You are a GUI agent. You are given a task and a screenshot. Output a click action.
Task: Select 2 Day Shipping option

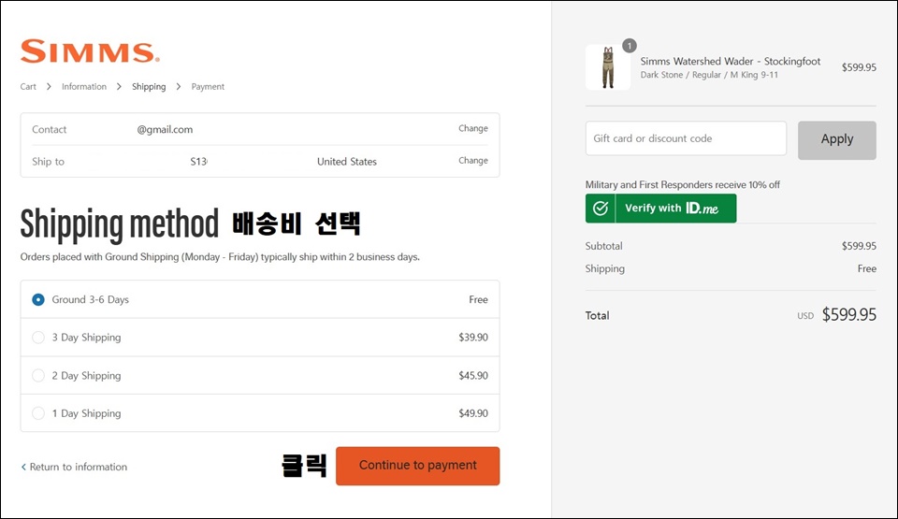38,375
